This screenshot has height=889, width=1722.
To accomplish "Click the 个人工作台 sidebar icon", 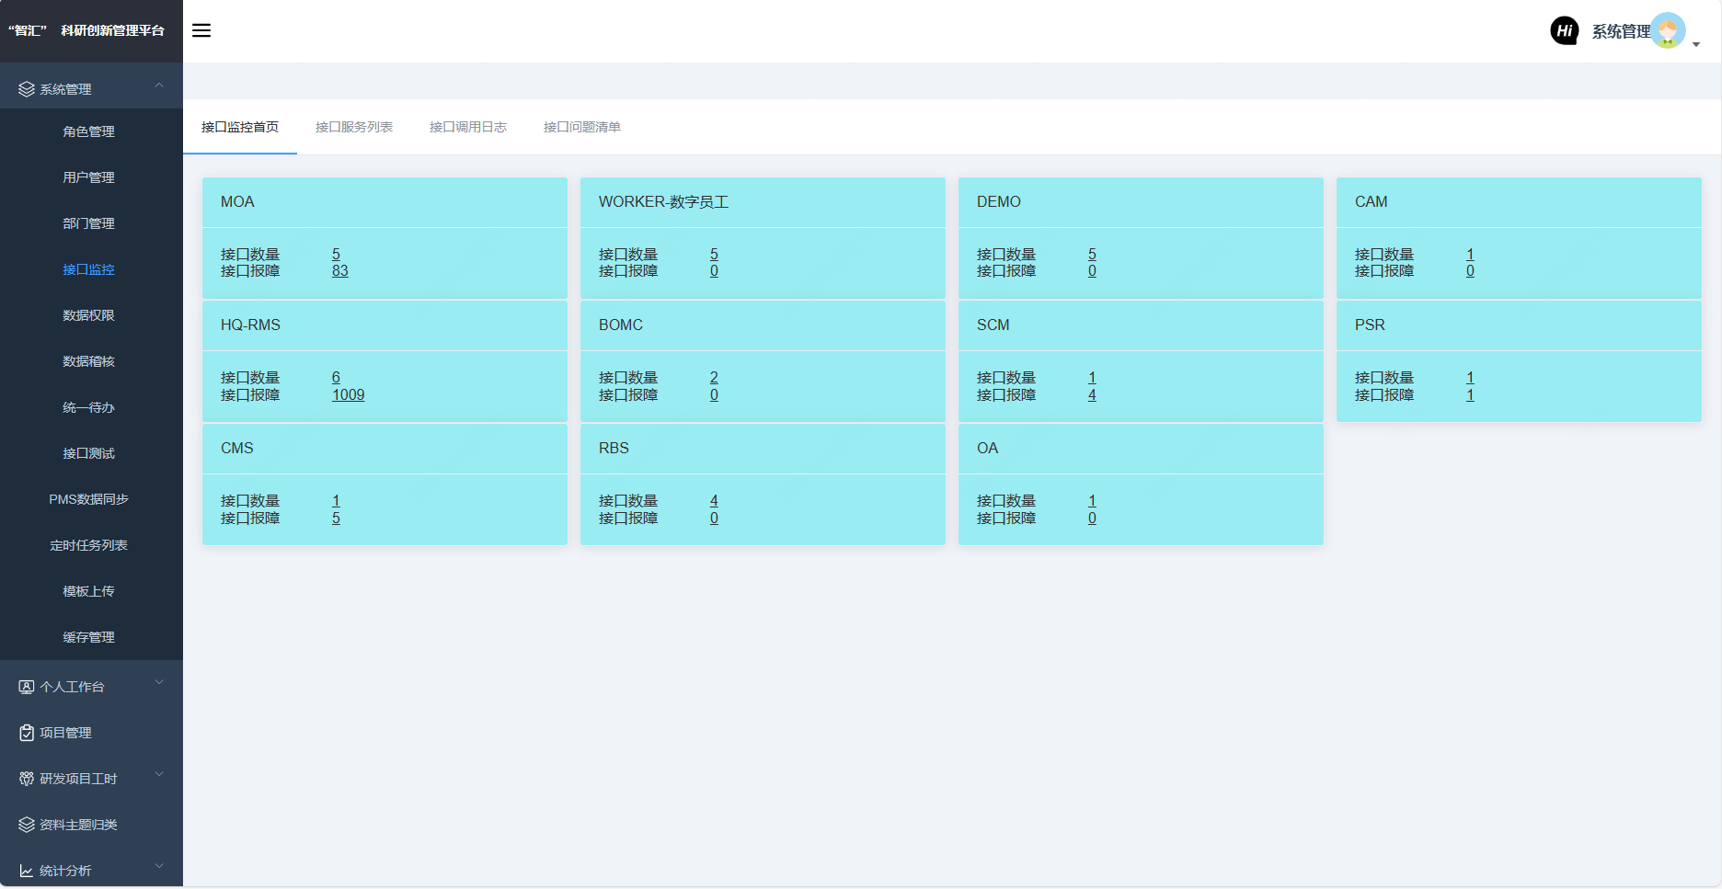I will (x=27, y=687).
